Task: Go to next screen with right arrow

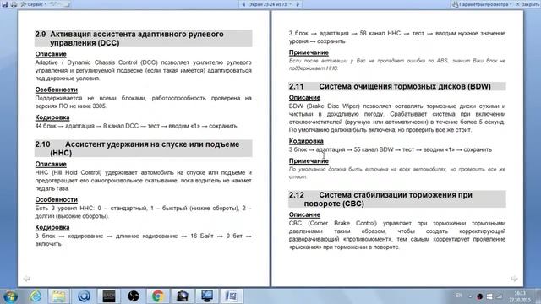Action: (x=298, y=4)
